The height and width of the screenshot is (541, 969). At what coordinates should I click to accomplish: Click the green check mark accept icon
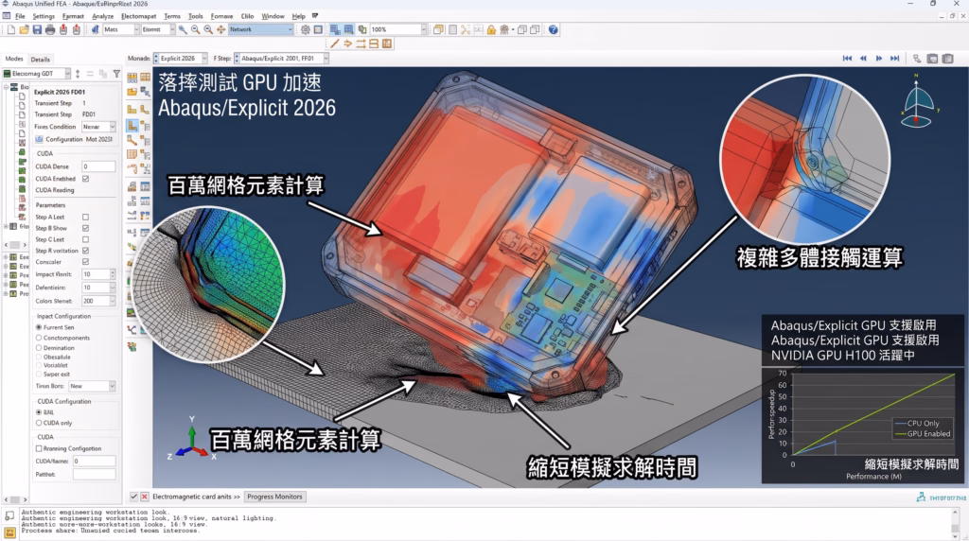(133, 497)
